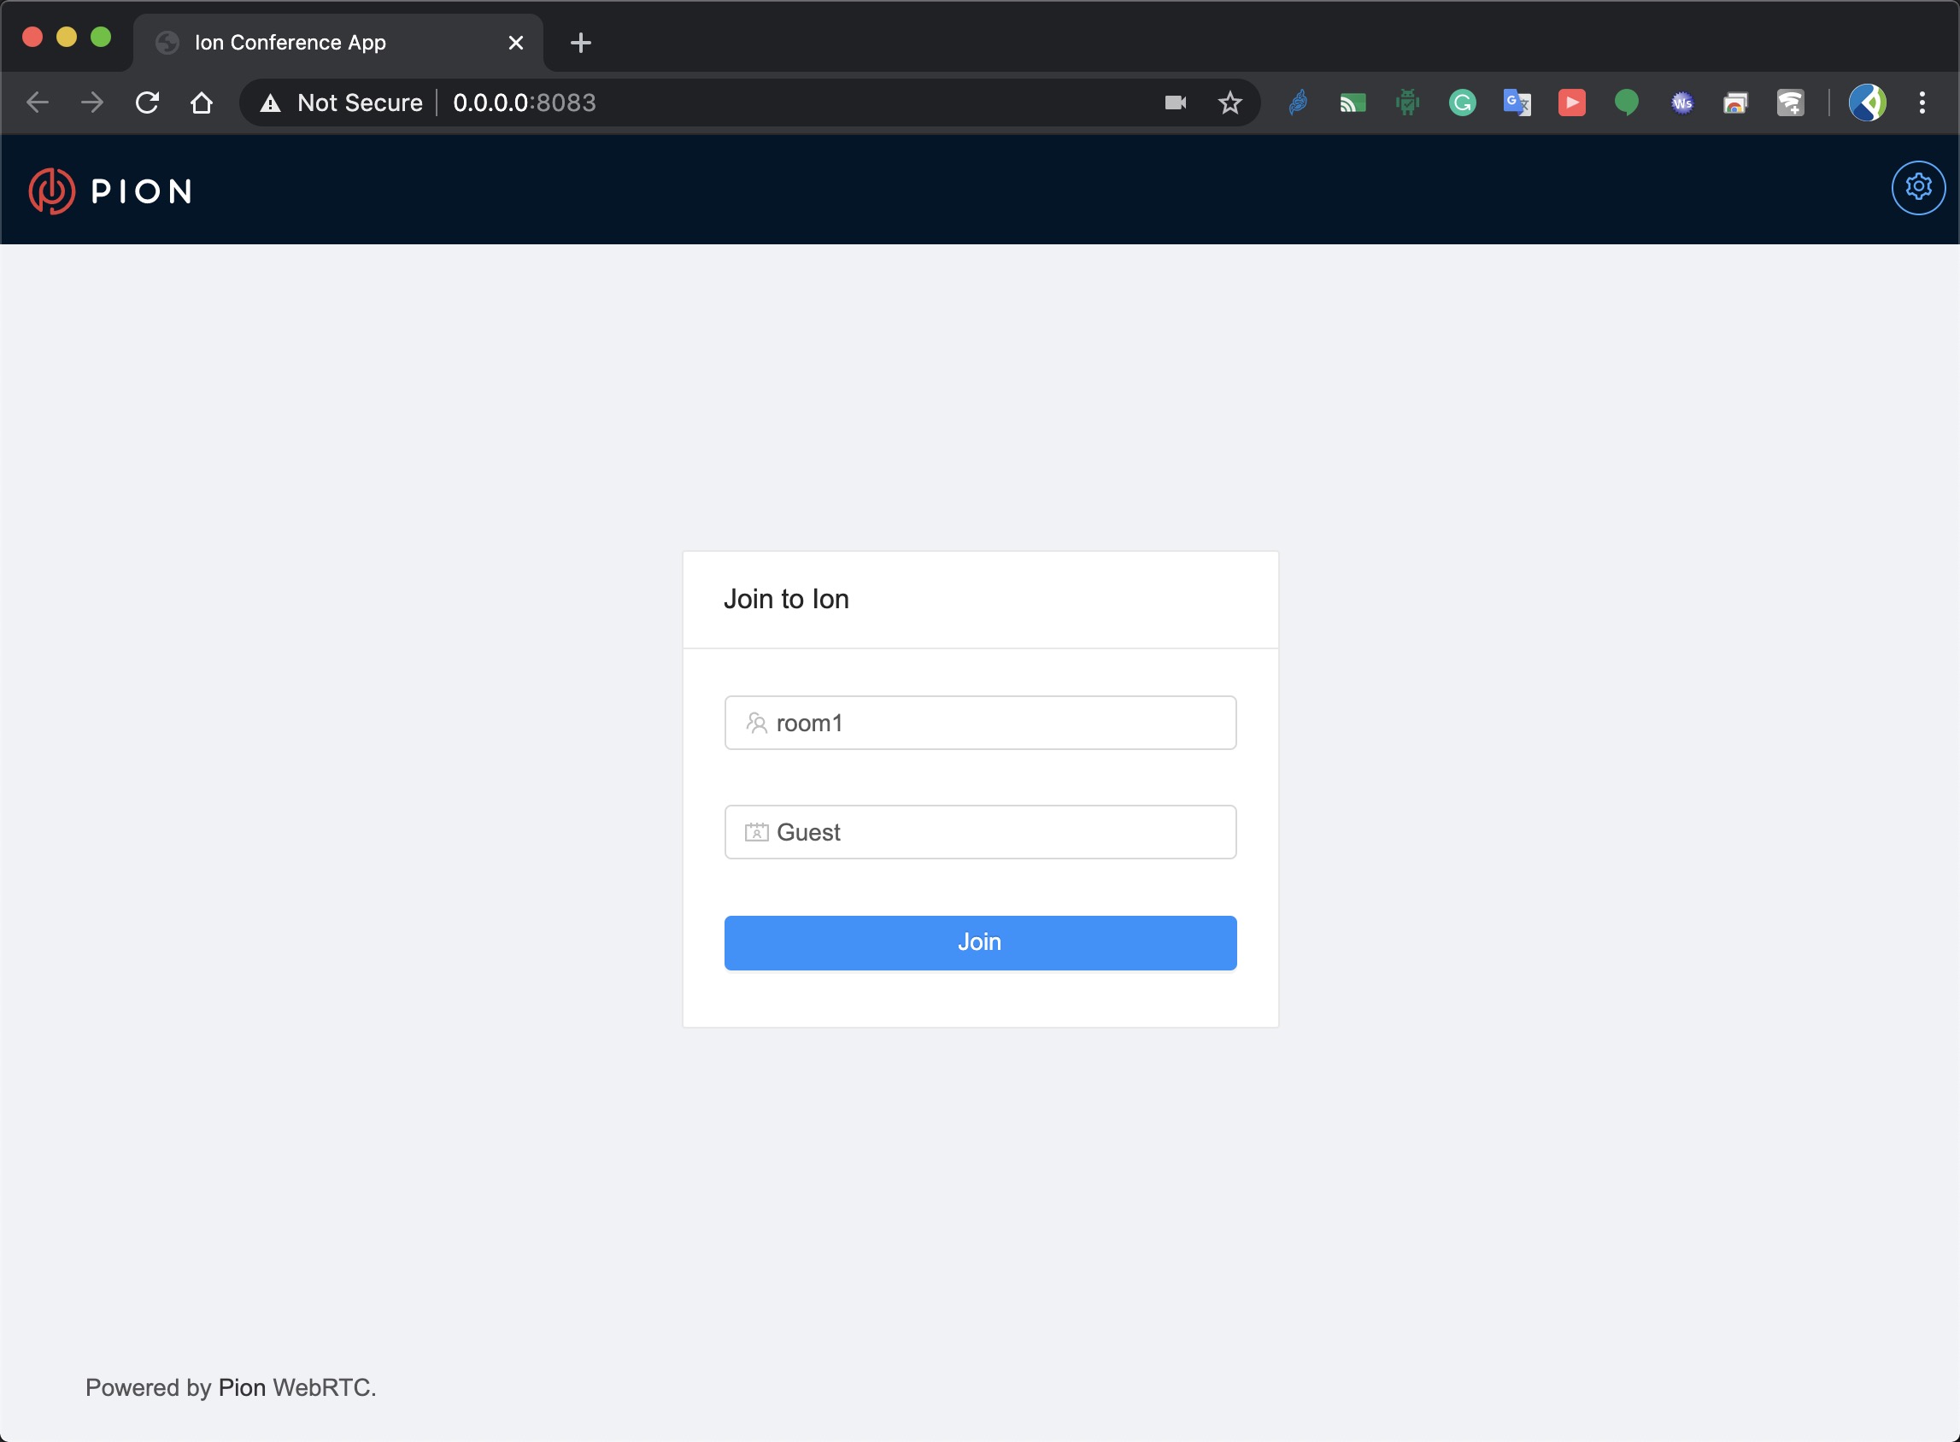Viewport: 1960px width, 1442px height.
Task: Click the cast extension icon
Action: click(x=1353, y=103)
